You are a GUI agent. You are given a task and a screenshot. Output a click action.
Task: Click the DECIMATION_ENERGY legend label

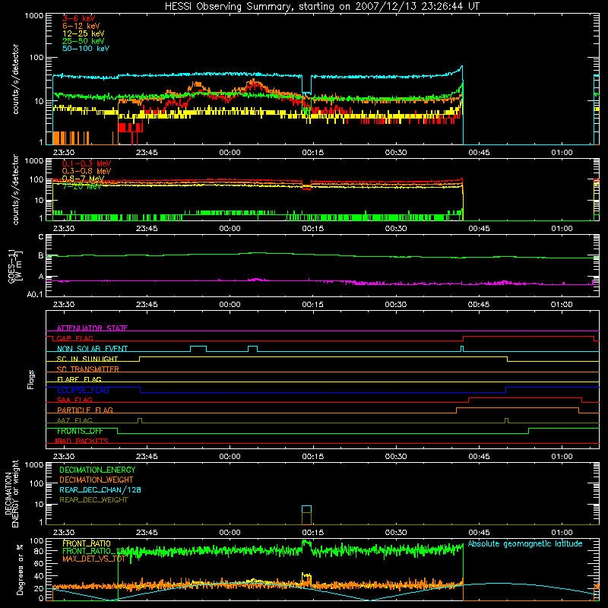(97, 470)
